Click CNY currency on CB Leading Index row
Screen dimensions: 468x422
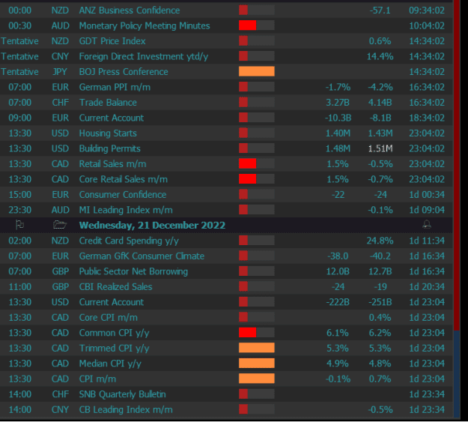point(60,410)
